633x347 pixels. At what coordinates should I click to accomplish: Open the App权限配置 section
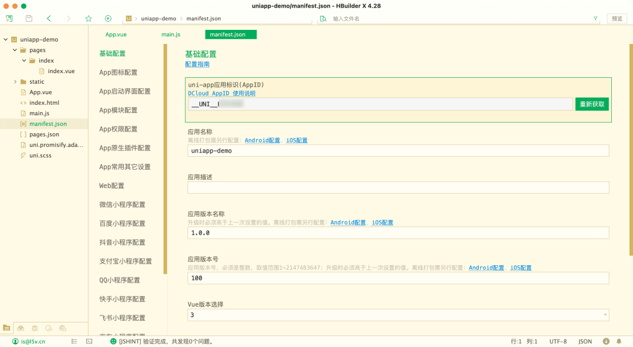tap(118, 129)
